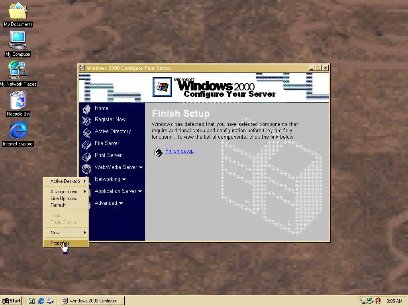The height and width of the screenshot is (306, 408).
Task: Open the Arrange Icons submenu
Action: click(66, 192)
